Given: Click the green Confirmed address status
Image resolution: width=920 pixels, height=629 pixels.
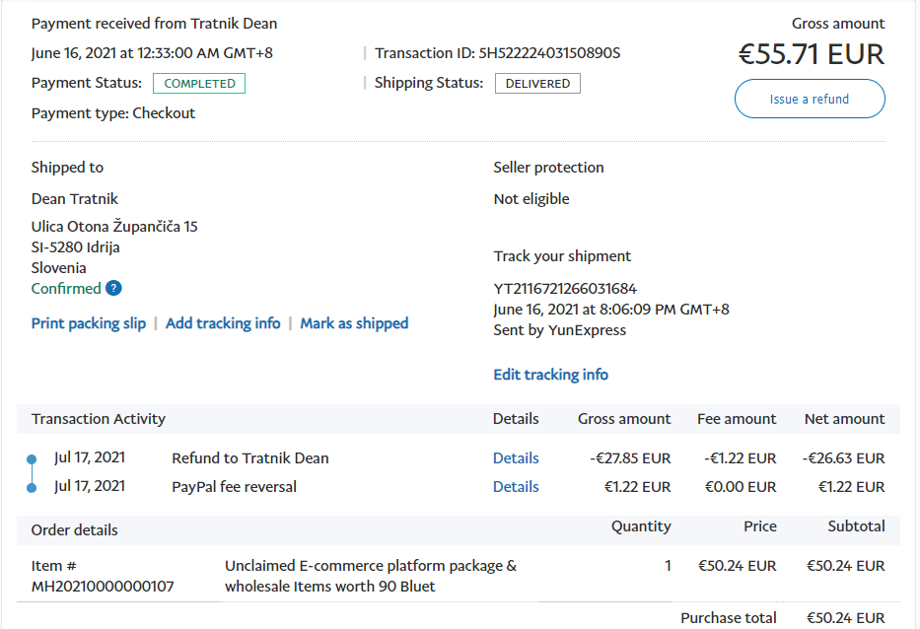Looking at the screenshot, I should [x=66, y=289].
